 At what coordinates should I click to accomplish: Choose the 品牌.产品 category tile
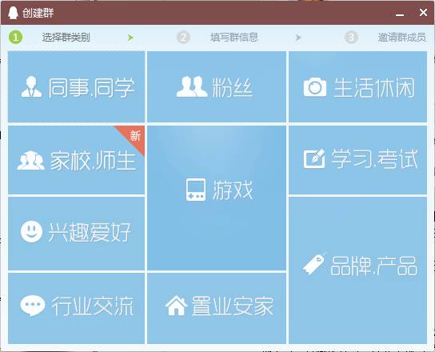pyautogui.click(x=358, y=270)
